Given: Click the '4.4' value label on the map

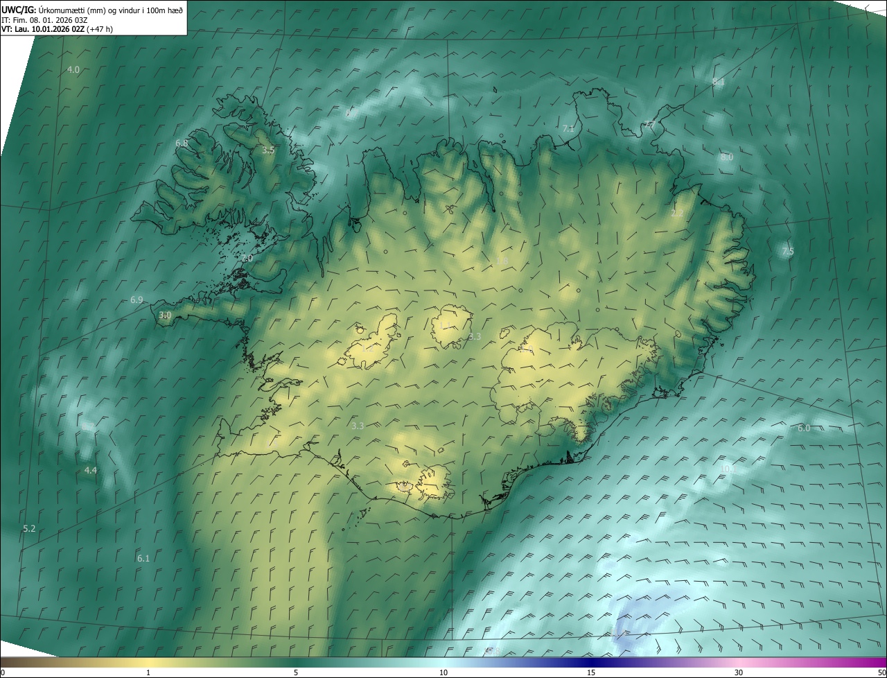Looking at the screenshot, I should click(90, 471).
